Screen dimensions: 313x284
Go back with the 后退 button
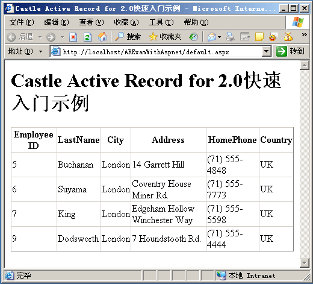tap(20, 37)
